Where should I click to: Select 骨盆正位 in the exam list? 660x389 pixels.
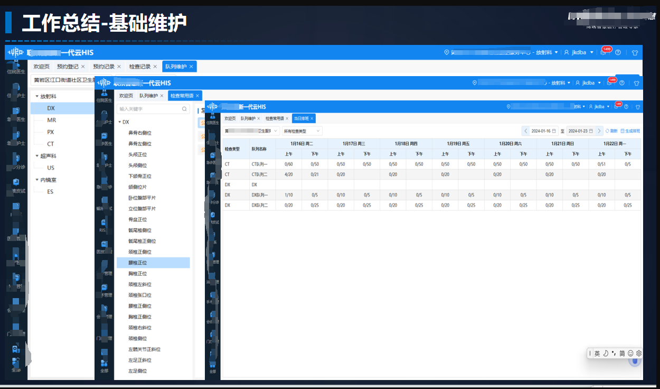[137, 219]
